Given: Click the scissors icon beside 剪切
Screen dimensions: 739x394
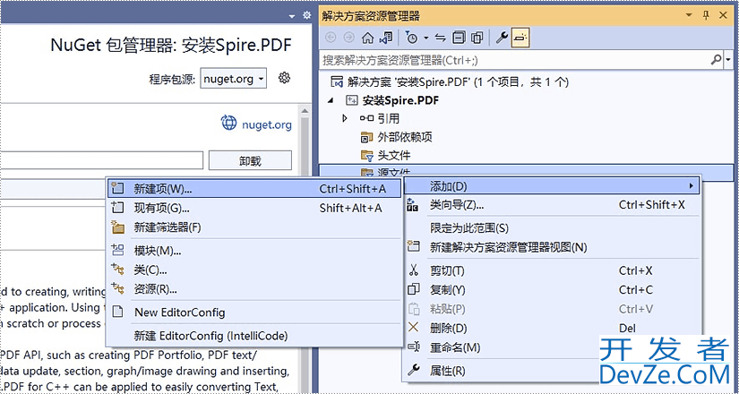Looking at the screenshot, I should pos(413,270).
